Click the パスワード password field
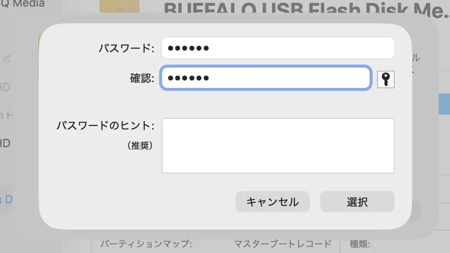Image resolution: width=450 pixels, height=253 pixels. click(278, 48)
